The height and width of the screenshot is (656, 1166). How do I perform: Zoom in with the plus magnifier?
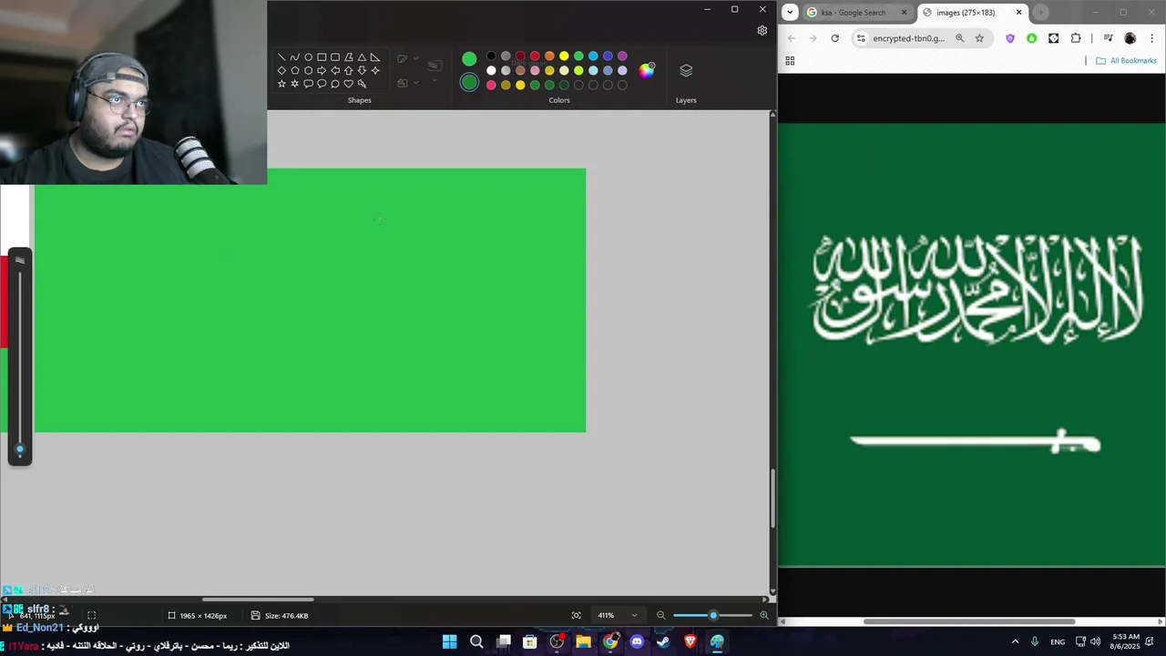(x=764, y=615)
